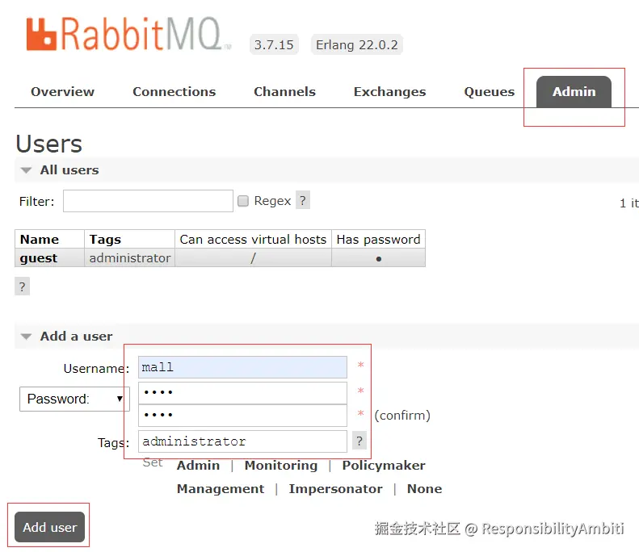Switch to the Connections tab
Screen dimensions: 639x552
pyautogui.click(x=174, y=91)
